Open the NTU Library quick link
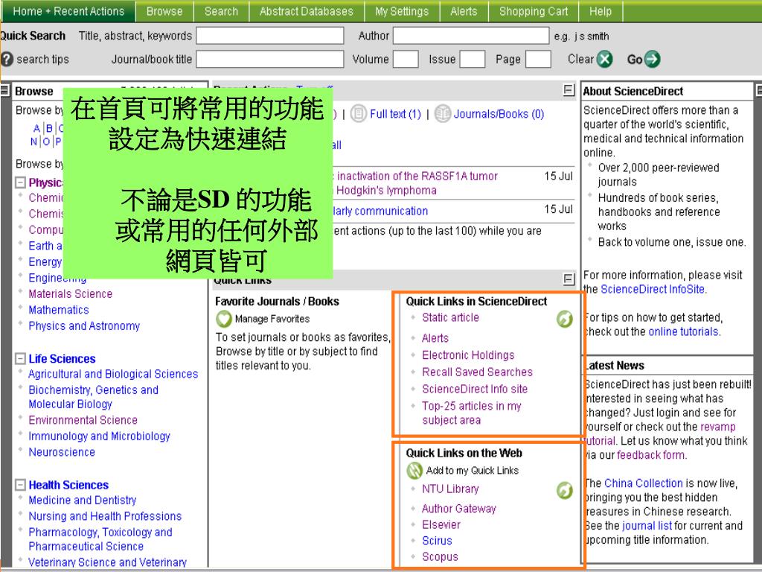 449,489
